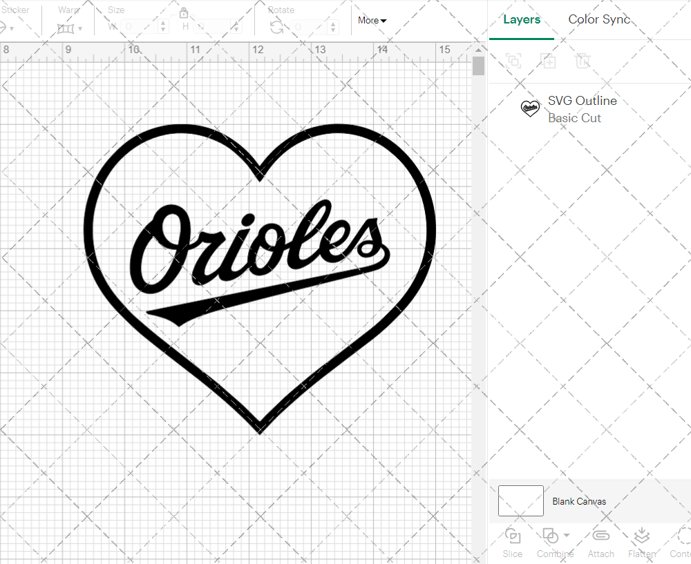Switch to the Color Sync tab
The width and height of the screenshot is (691, 564).
(x=599, y=19)
